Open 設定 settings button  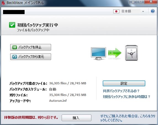pos(124,84)
